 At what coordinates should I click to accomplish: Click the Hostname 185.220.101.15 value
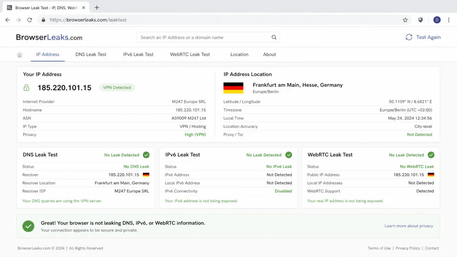191,110
